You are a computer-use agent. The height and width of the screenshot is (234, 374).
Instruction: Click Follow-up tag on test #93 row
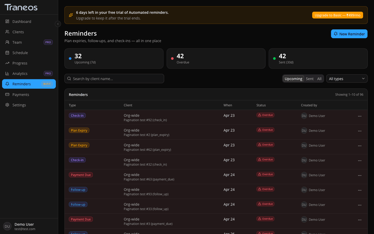pyautogui.click(x=78, y=190)
